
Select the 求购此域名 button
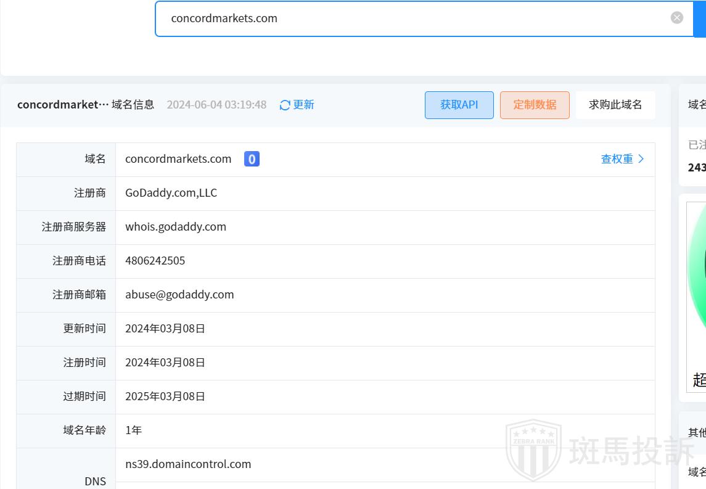click(615, 105)
